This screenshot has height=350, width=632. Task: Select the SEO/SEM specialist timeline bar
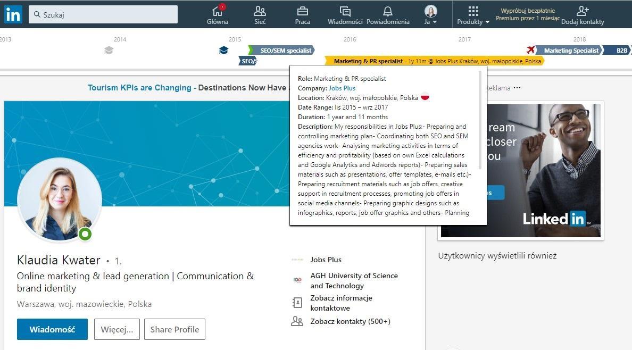click(x=281, y=51)
